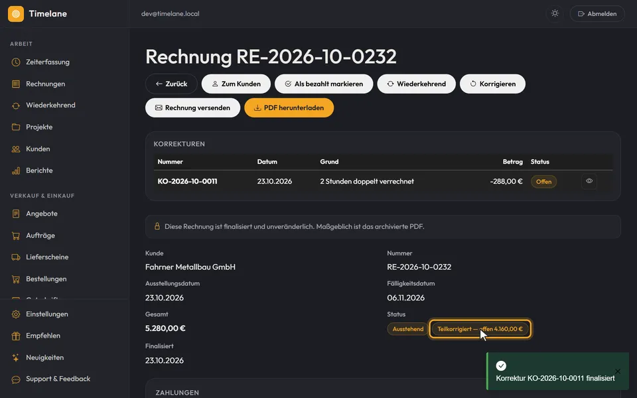Screen dimensions: 637x398
Task: Click the total amount 5.280,00 €
Action: (x=165, y=328)
